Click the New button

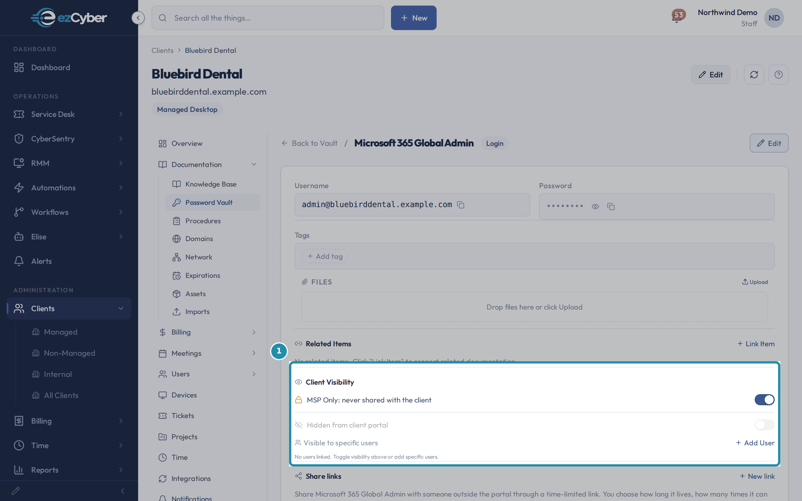click(x=414, y=18)
